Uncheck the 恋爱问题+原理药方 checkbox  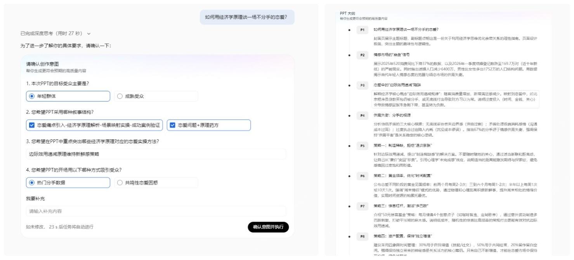tap(209, 125)
